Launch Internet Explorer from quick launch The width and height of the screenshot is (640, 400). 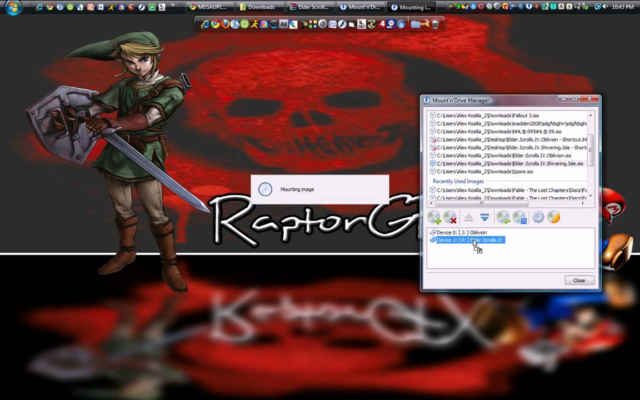pyautogui.click(x=39, y=7)
